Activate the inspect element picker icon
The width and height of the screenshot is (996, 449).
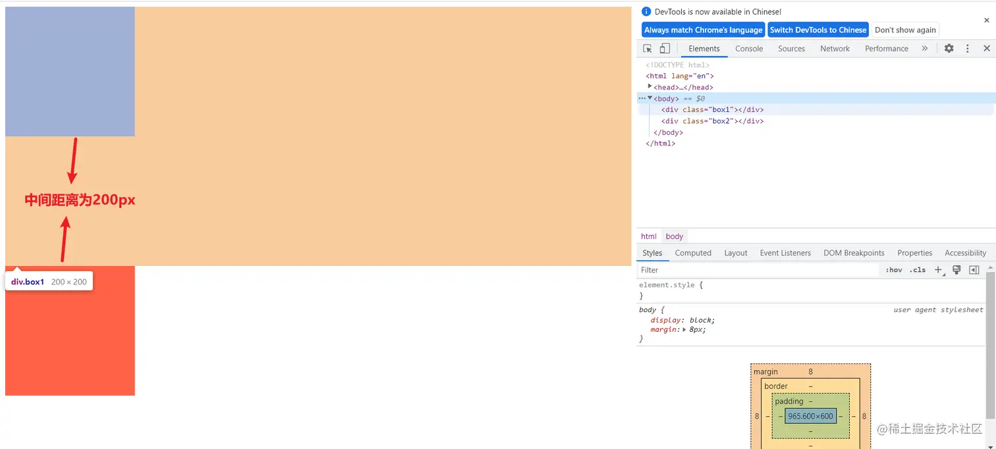click(x=648, y=49)
